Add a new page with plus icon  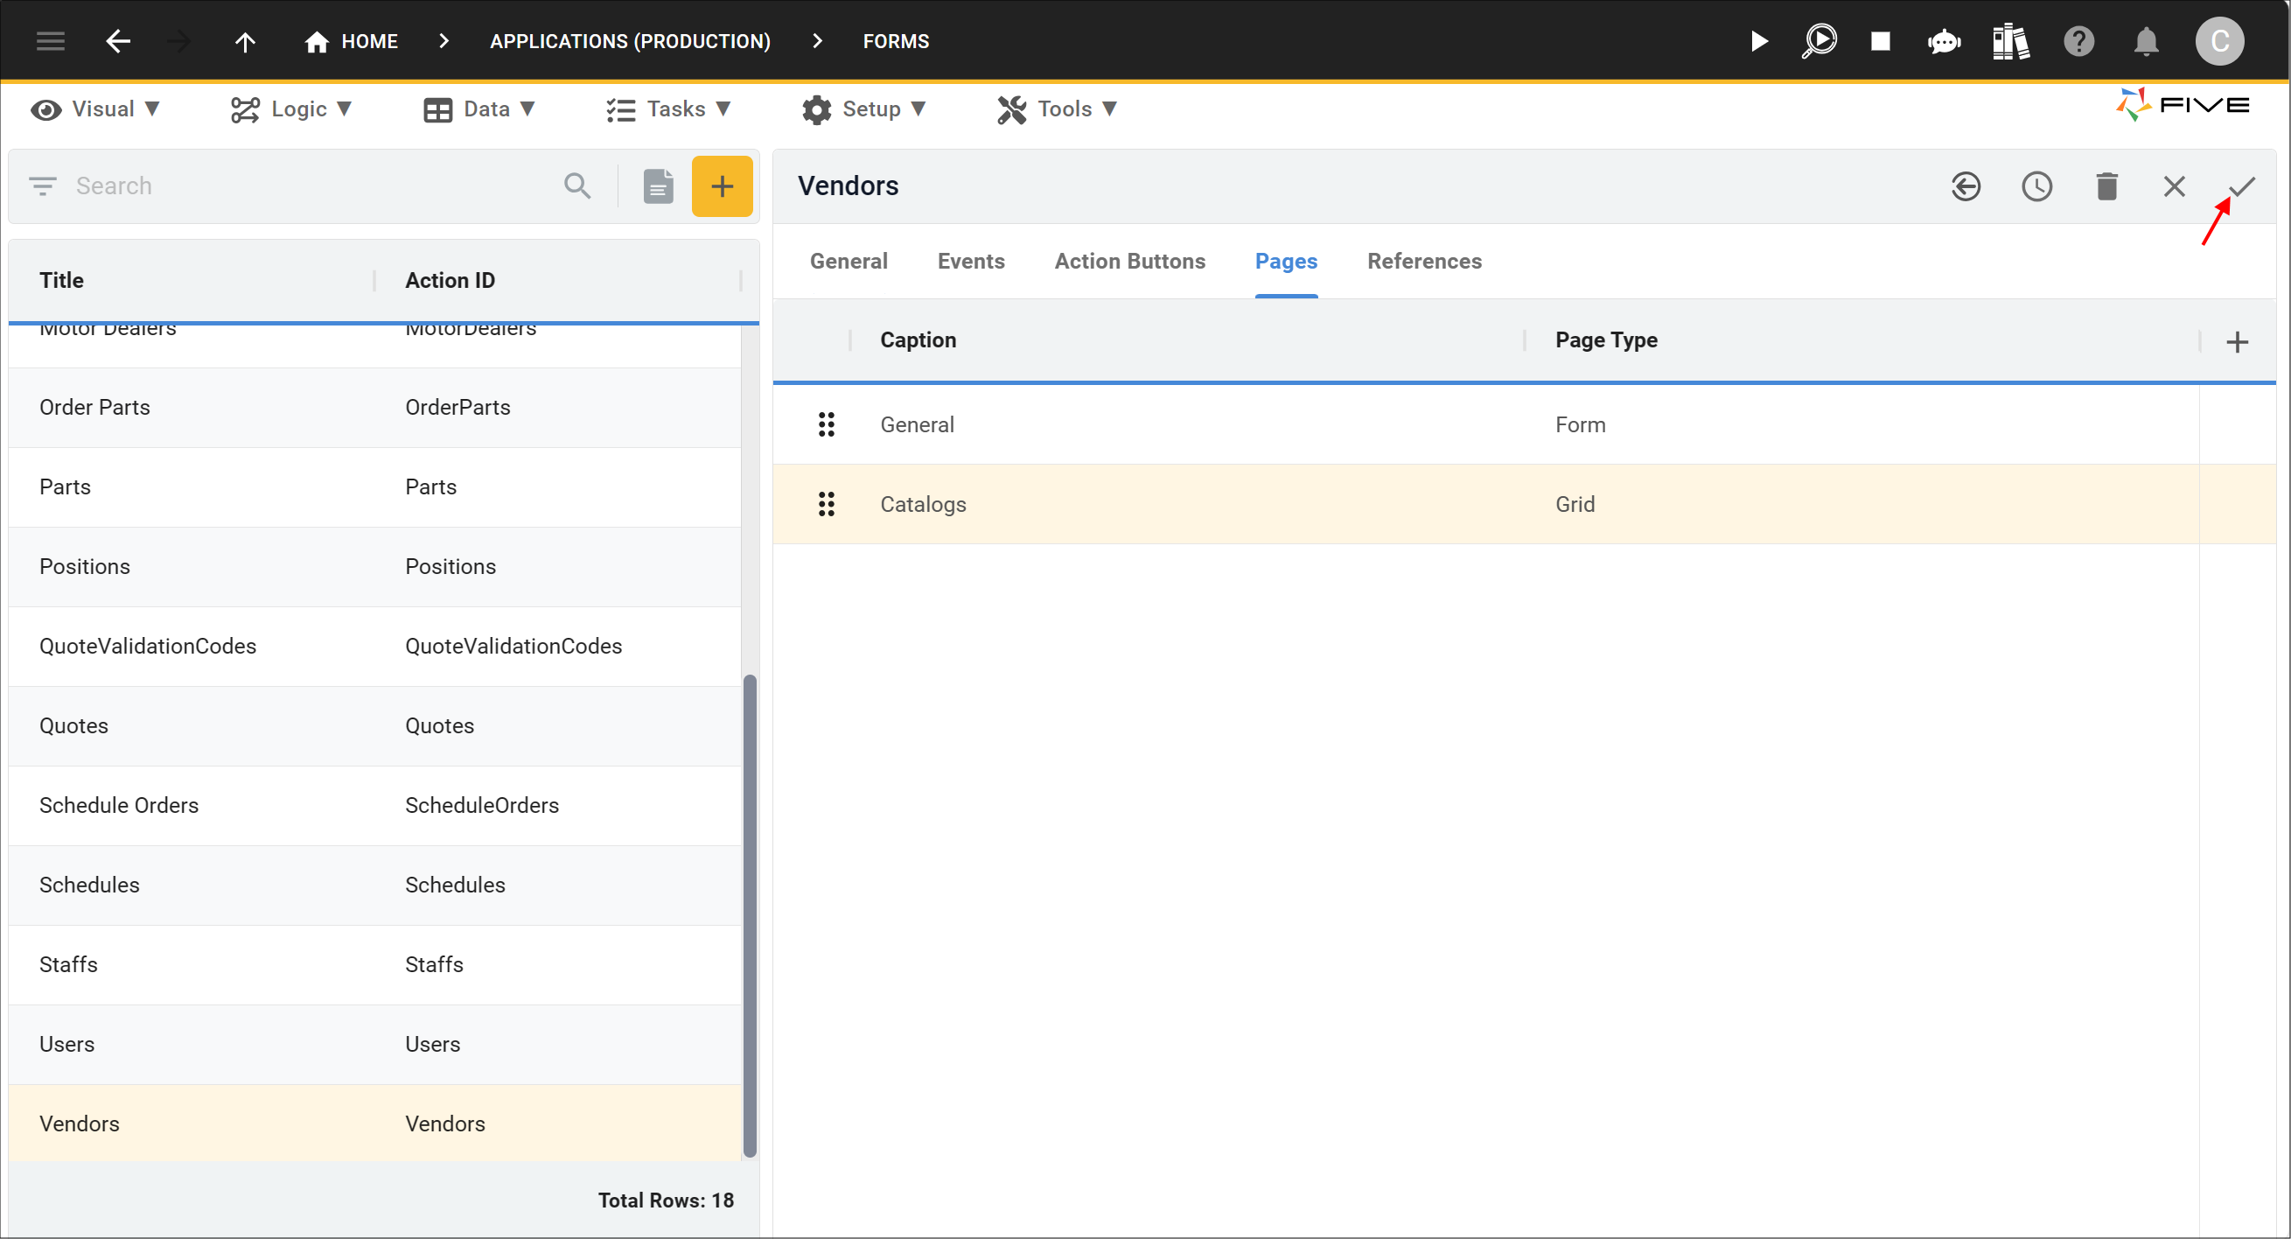[2237, 341]
